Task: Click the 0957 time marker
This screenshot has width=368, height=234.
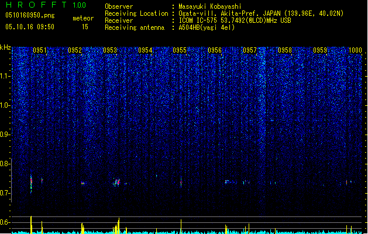Action: point(250,50)
